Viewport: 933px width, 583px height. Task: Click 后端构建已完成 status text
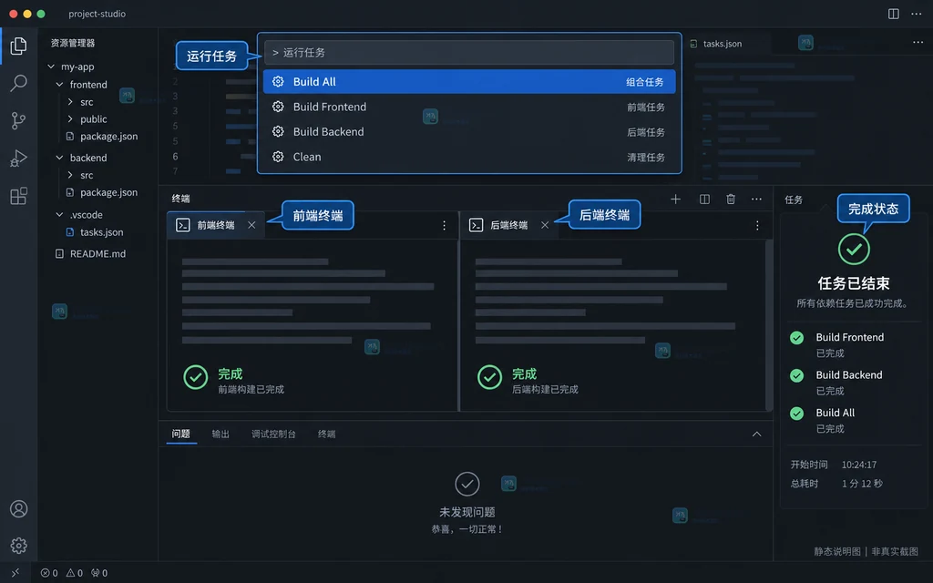[x=545, y=390]
